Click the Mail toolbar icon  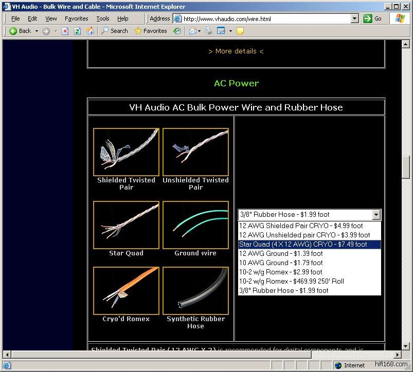click(193, 31)
